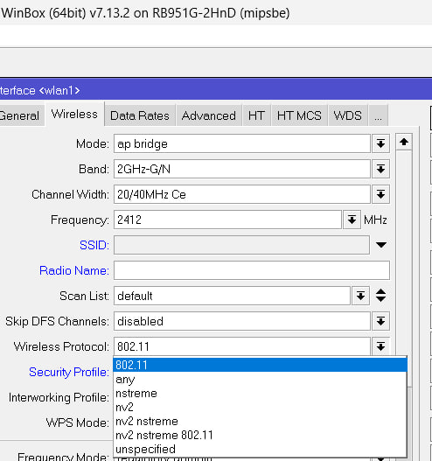Screen dimensions: 432x461
Task: Choose the 'nv2 nstreme' protocol option
Action: click(260, 422)
